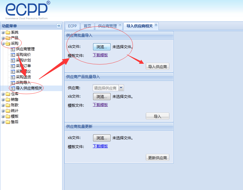
Task: Click the 模板 folder icon
Action: (x=8, y=116)
